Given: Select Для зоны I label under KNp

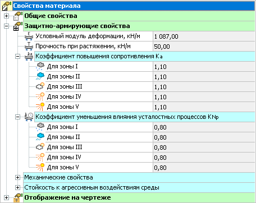Looking at the screenshot, I should (62, 127).
